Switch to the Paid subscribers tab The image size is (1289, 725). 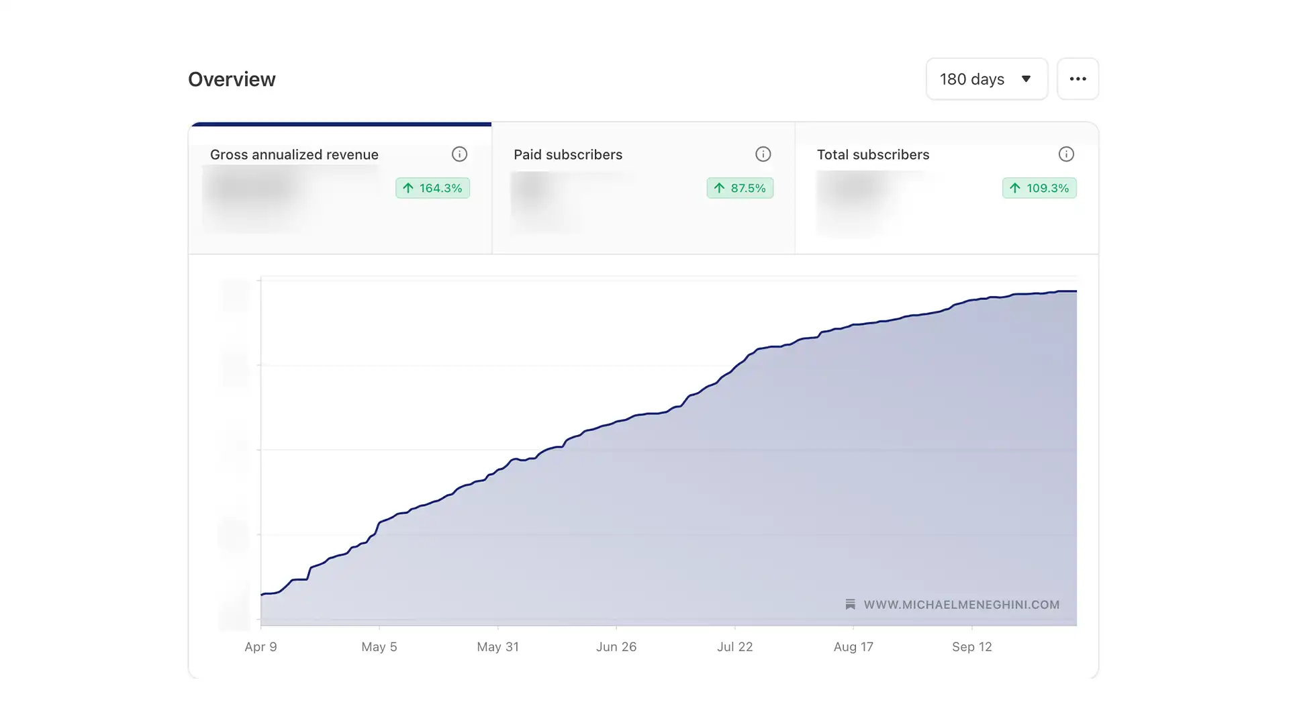(643, 188)
